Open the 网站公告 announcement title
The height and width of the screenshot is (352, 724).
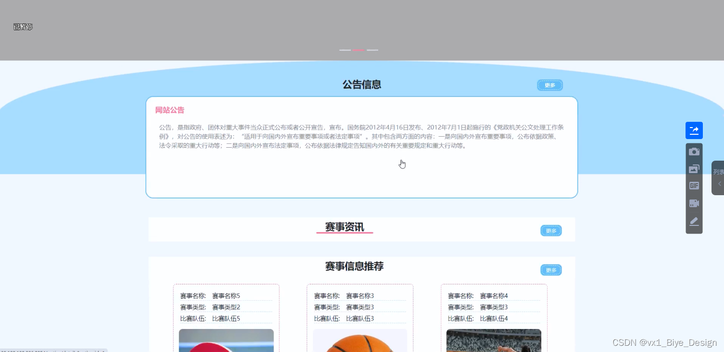[x=170, y=110]
